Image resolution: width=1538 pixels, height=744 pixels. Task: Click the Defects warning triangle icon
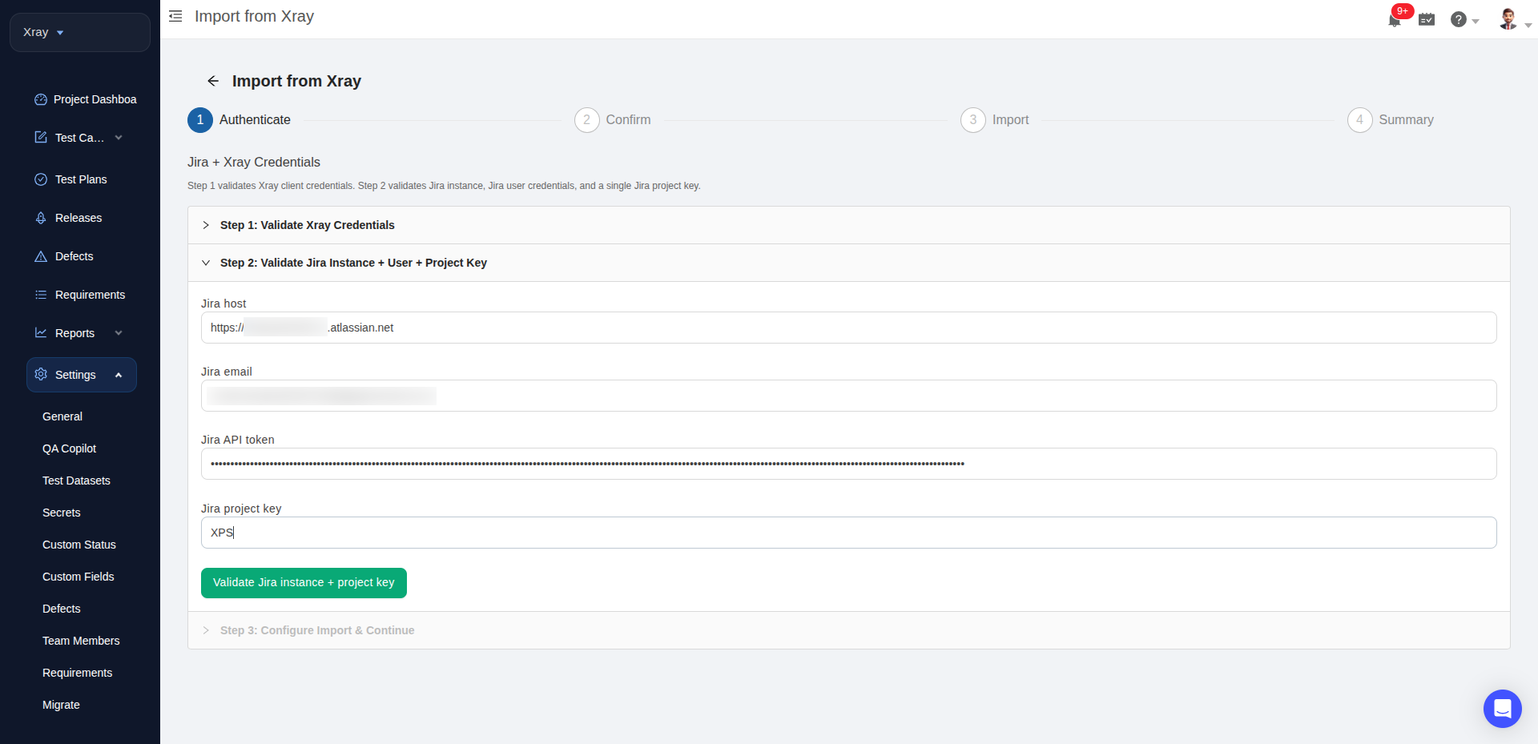coord(41,256)
